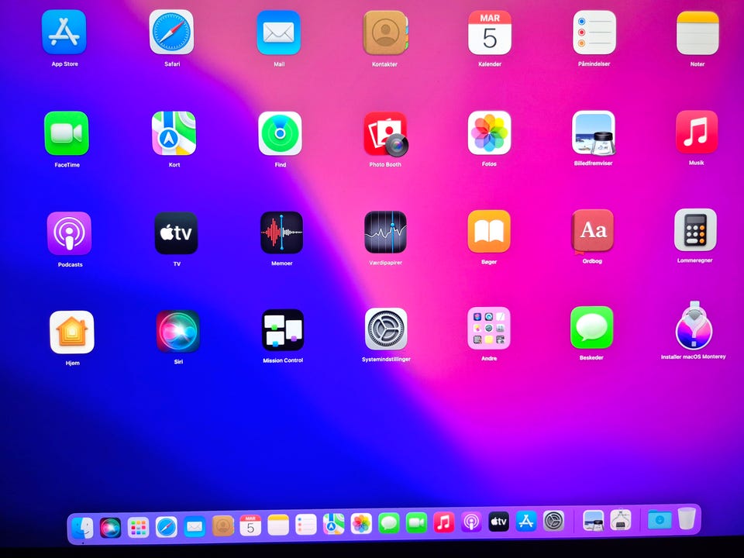The height and width of the screenshot is (558, 744).
Task: Open the Lommeregner calculator app
Action: click(x=696, y=229)
